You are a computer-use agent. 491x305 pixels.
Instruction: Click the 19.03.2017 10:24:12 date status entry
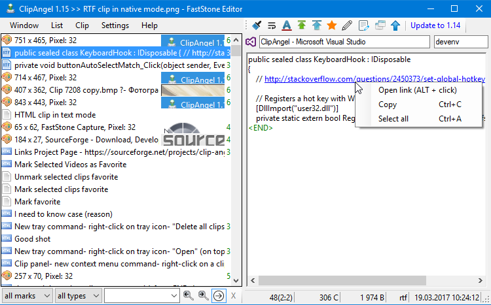[447, 297]
